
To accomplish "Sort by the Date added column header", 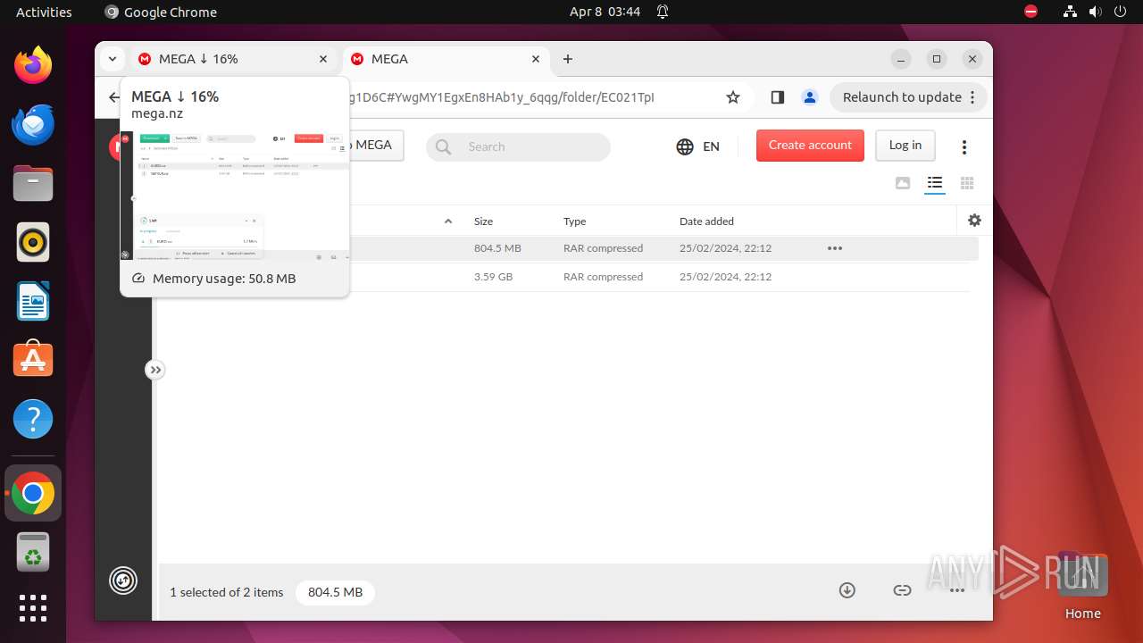I will pyautogui.click(x=706, y=221).
